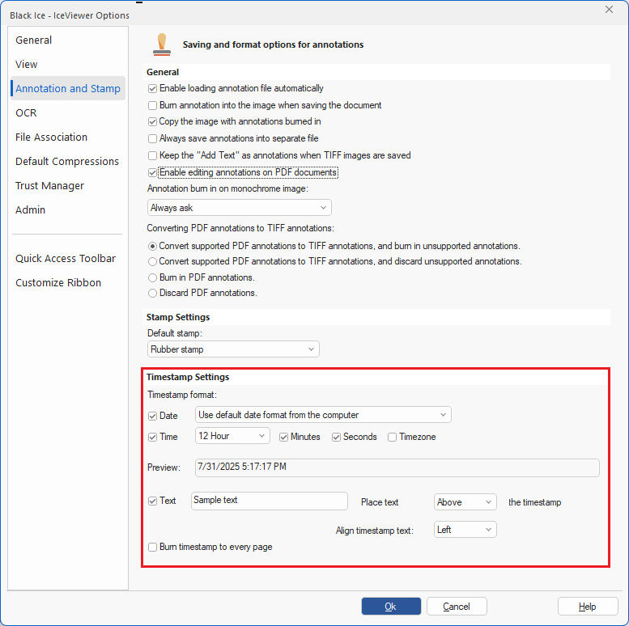The height and width of the screenshot is (626, 629).
Task: Expand the Default stamp dropdown
Action: pyautogui.click(x=233, y=349)
